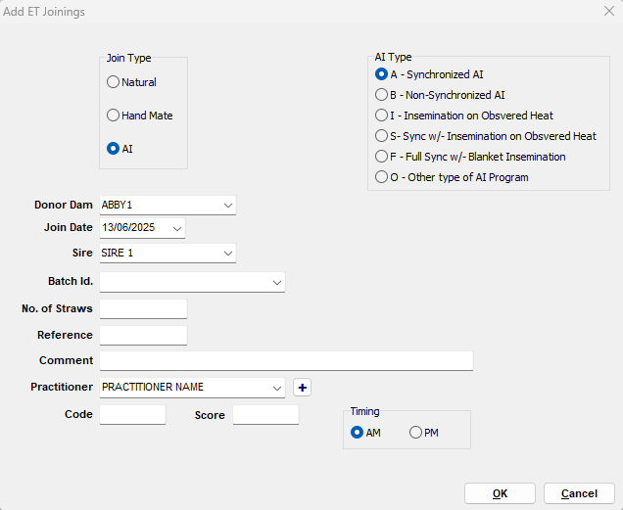Open the Donor Dam dropdown
Viewport: 623px width, 510px height.
(227, 206)
